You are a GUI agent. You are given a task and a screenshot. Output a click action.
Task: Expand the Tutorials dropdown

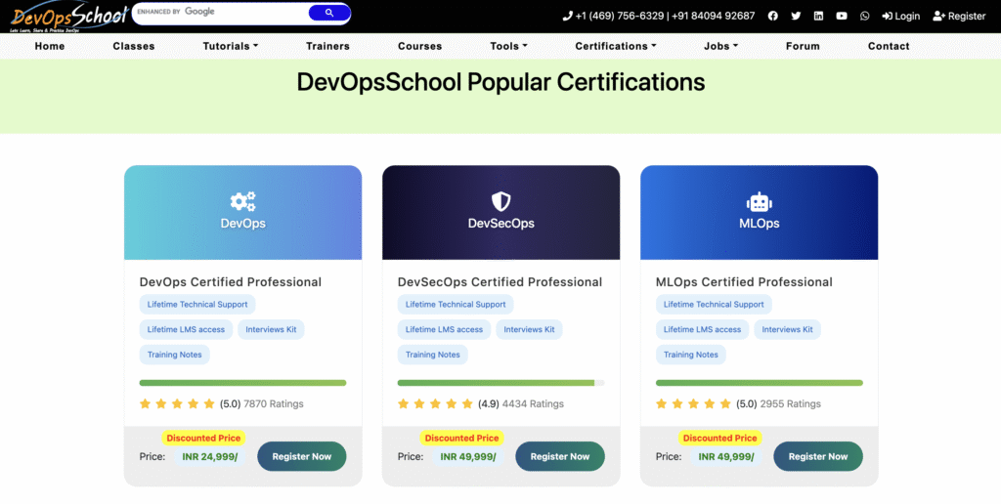(231, 46)
